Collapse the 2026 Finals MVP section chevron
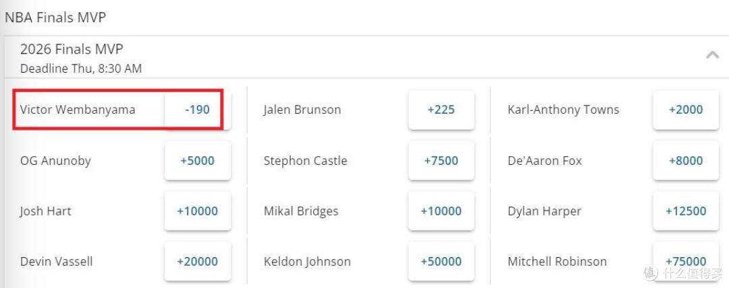Viewport: 729px width, 288px height. 712,55
